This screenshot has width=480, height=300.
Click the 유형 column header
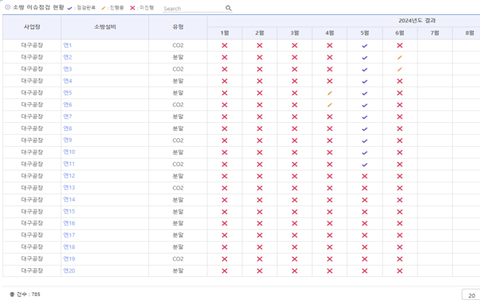178,27
